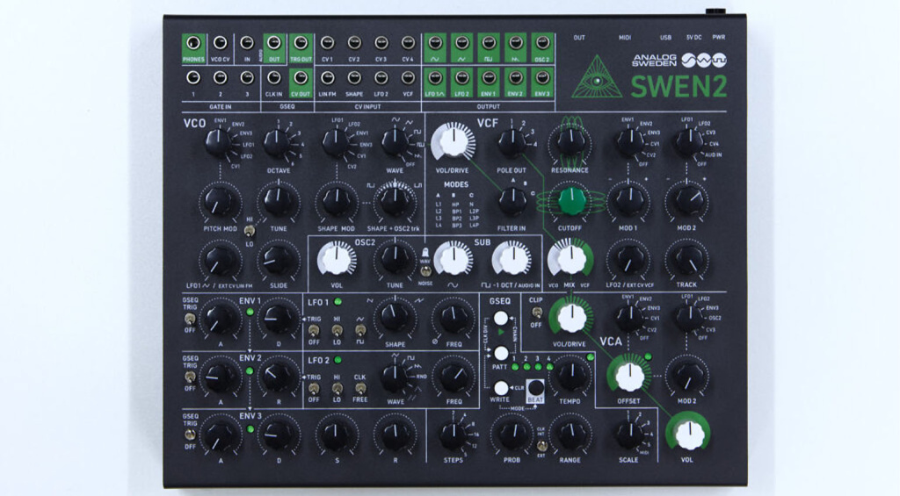Toggle the ENV 1 GSEQ TRIG switch
The width and height of the screenshot is (900, 496).
click(189, 319)
